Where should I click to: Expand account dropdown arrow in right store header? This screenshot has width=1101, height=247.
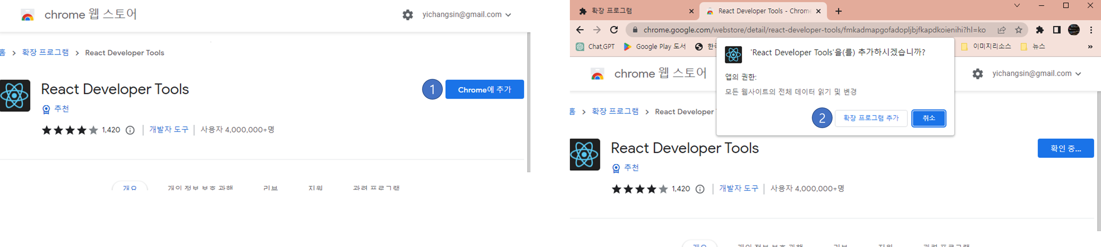click(1078, 74)
